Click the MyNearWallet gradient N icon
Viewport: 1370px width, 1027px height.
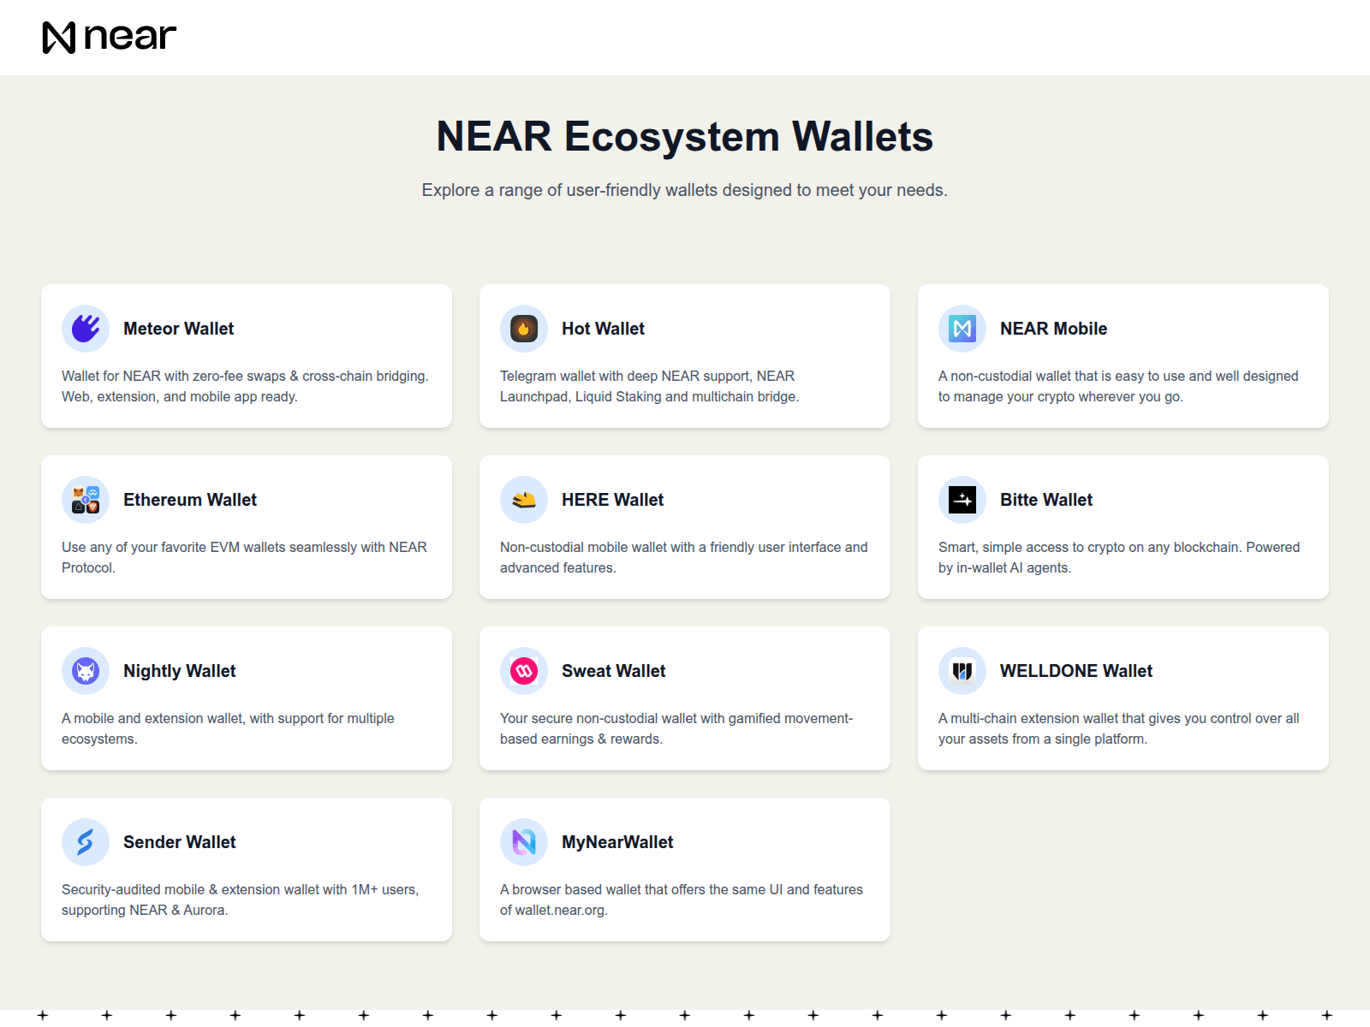pos(524,842)
